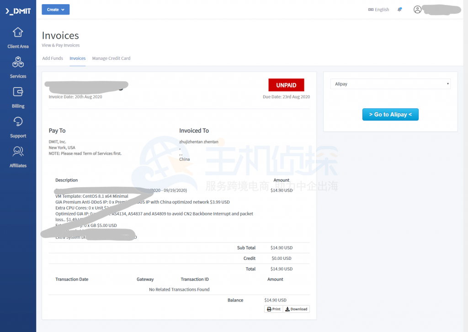
Task: Open the DMIT logo home link
Action: click(18, 11)
